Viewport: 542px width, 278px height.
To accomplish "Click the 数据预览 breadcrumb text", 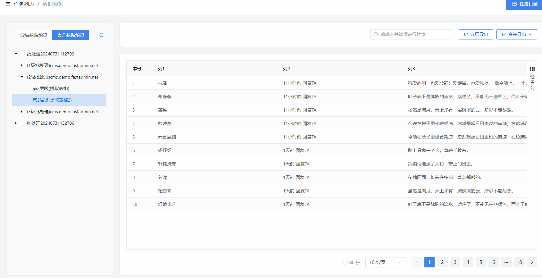I will coord(53,4).
